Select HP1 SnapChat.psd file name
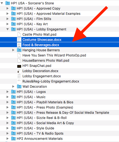This screenshot has height=142, width=119. [37, 66]
